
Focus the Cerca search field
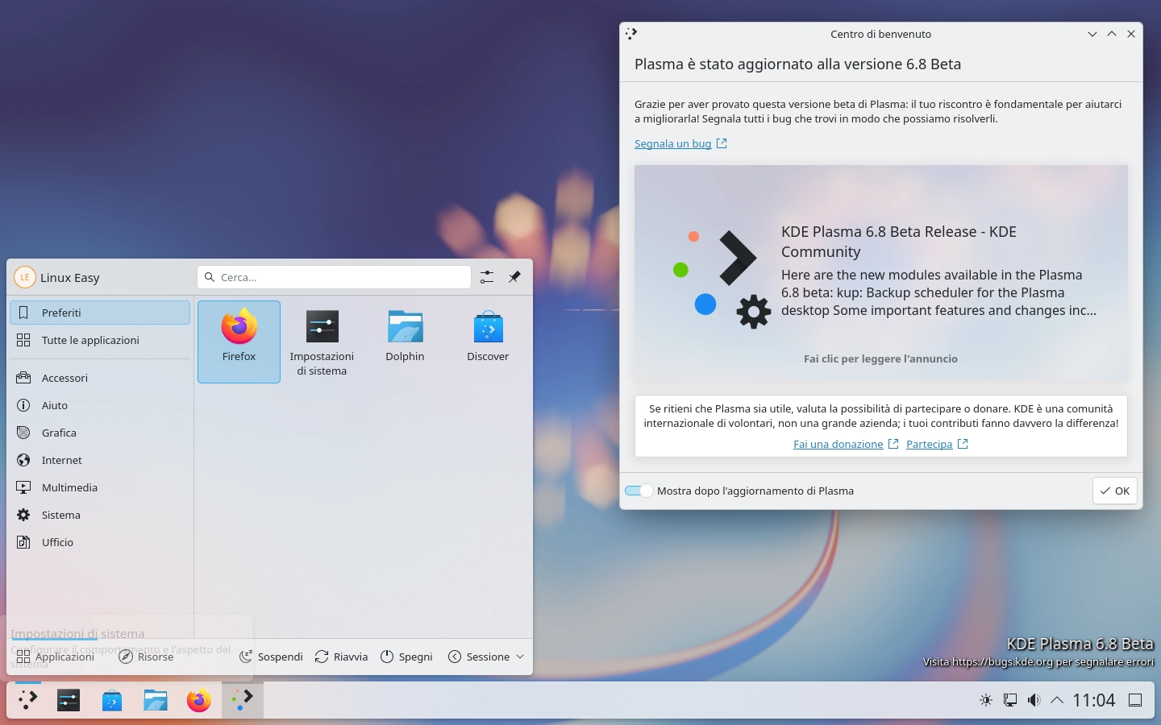(334, 277)
